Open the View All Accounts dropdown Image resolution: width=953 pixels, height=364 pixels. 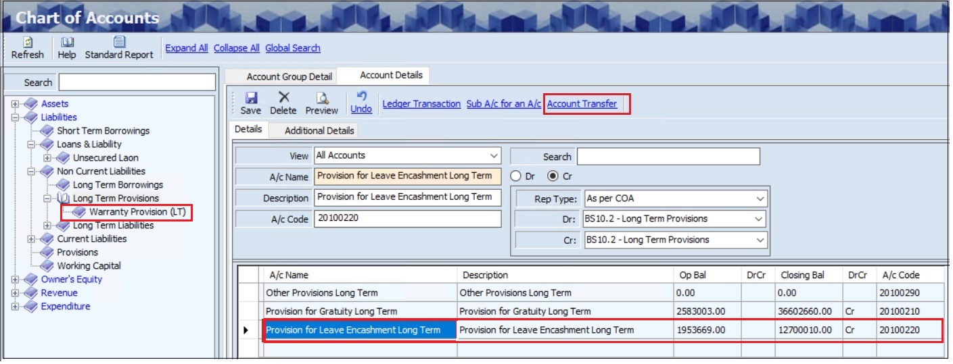coord(494,156)
